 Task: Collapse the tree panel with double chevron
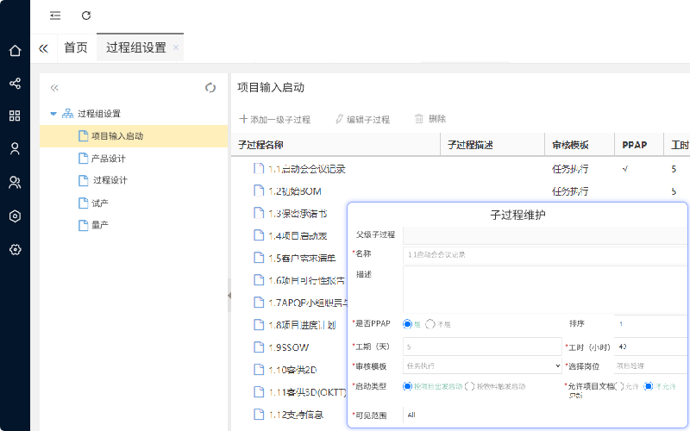pyautogui.click(x=54, y=88)
